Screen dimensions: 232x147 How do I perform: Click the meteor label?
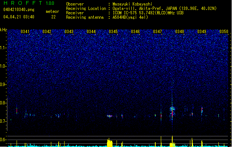52,11
